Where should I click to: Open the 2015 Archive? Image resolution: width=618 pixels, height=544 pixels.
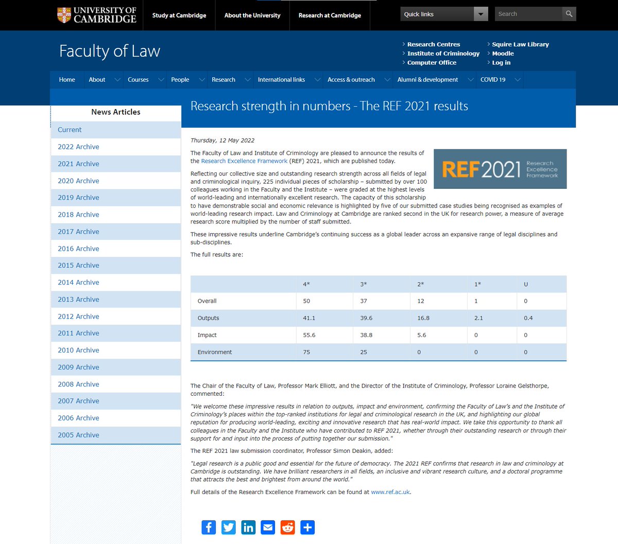pos(116,266)
